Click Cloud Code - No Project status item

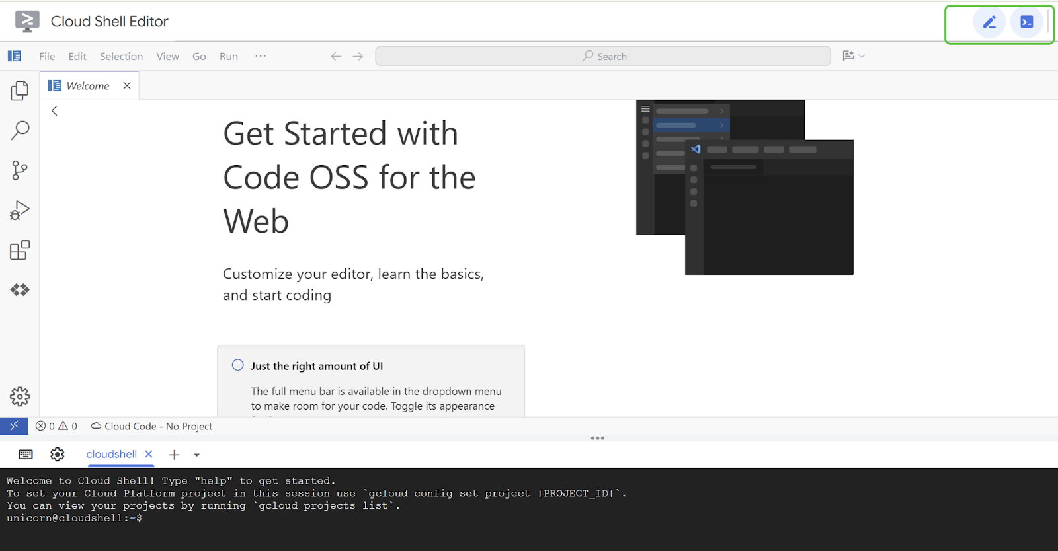point(151,426)
